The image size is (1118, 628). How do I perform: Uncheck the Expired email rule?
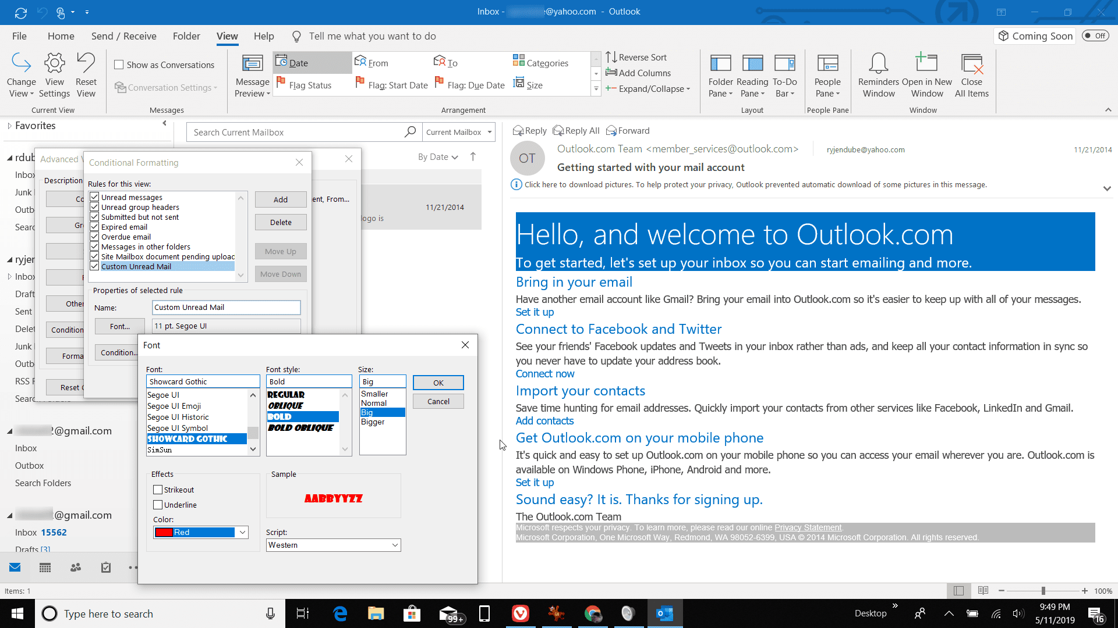(94, 227)
